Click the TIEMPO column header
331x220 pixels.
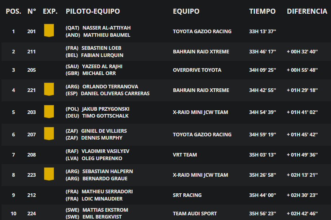pos(262,11)
